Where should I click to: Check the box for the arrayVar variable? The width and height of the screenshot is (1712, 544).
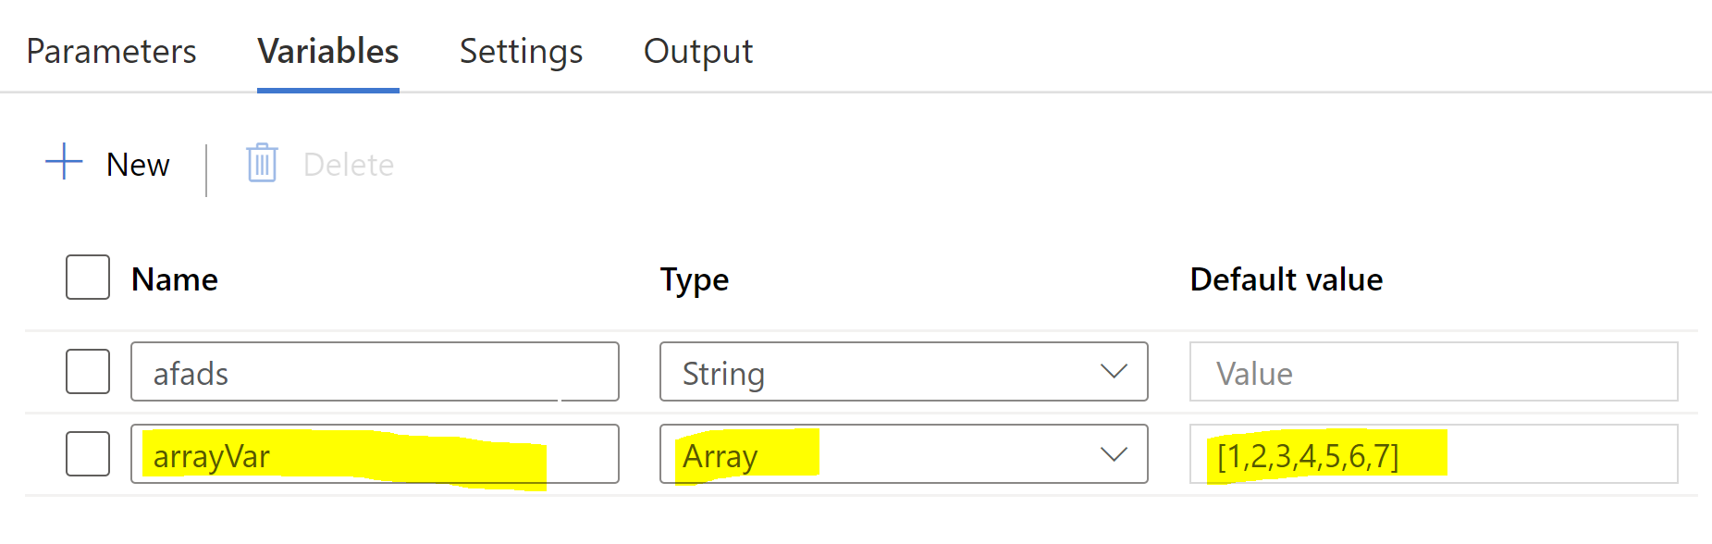pos(88,454)
